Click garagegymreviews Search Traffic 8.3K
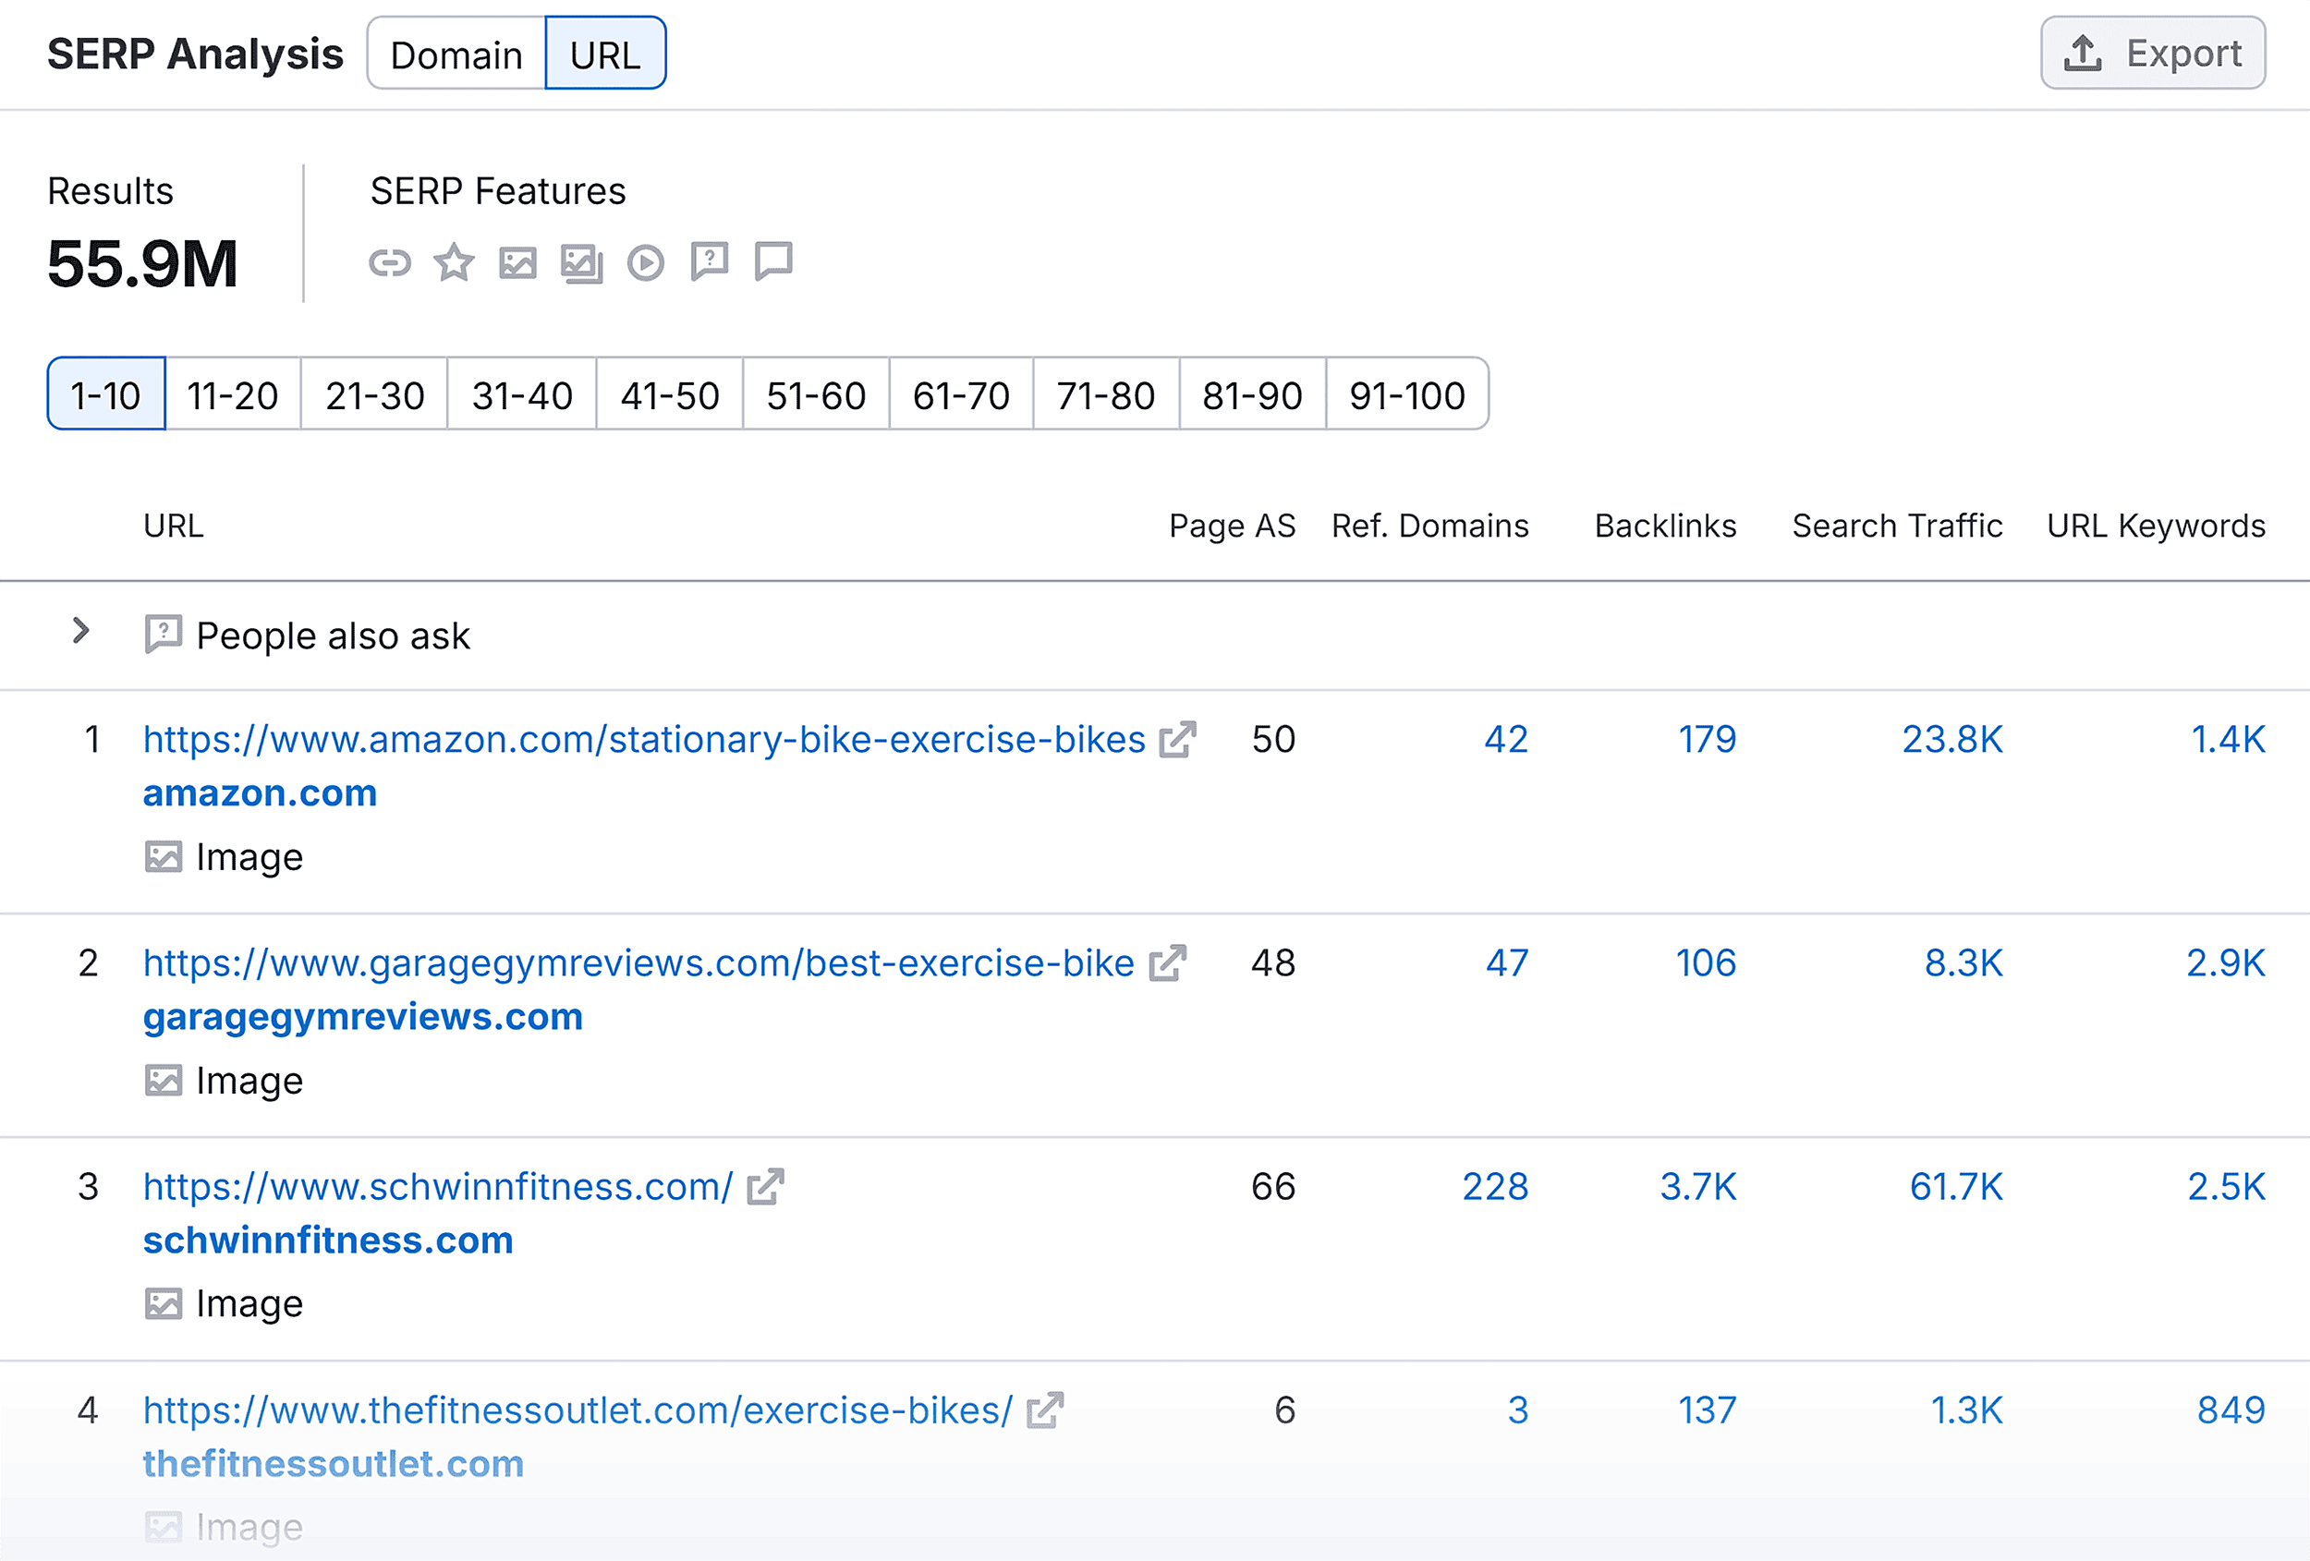Viewport: 2310px width, 1561px height. coord(1963,962)
